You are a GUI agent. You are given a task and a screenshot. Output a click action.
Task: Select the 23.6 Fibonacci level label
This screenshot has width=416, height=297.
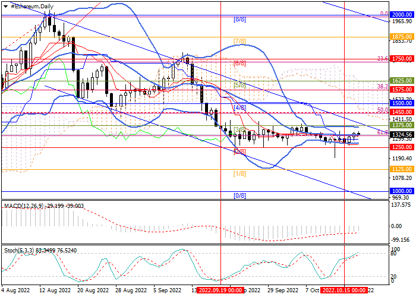pos(383,59)
